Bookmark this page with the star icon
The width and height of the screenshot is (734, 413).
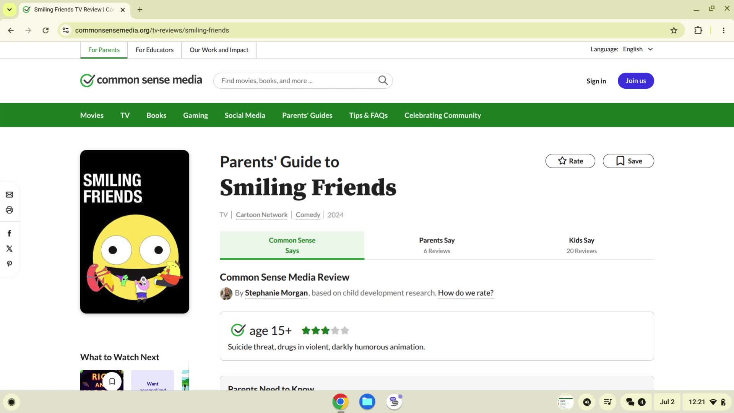click(x=674, y=30)
